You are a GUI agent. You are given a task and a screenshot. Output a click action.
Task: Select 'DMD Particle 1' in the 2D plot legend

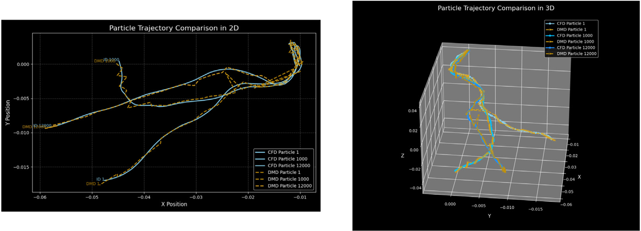pos(284,172)
